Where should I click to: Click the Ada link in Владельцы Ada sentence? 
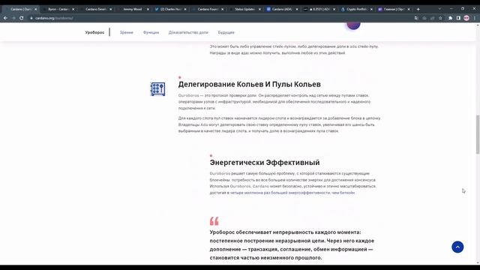pos(204,124)
